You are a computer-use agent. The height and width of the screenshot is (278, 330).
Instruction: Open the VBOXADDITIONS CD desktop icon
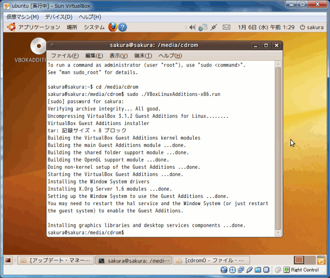point(38,47)
